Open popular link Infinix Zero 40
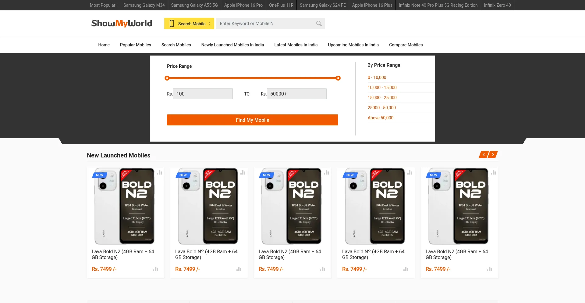The height and width of the screenshot is (303, 585). (498, 5)
